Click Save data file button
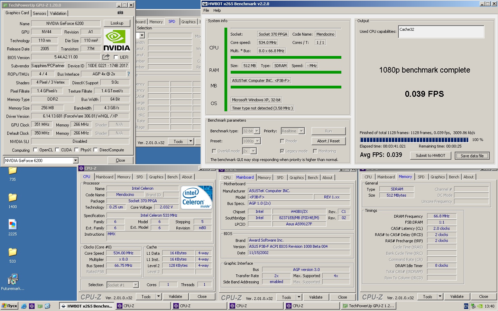498x311 pixels. (472, 156)
